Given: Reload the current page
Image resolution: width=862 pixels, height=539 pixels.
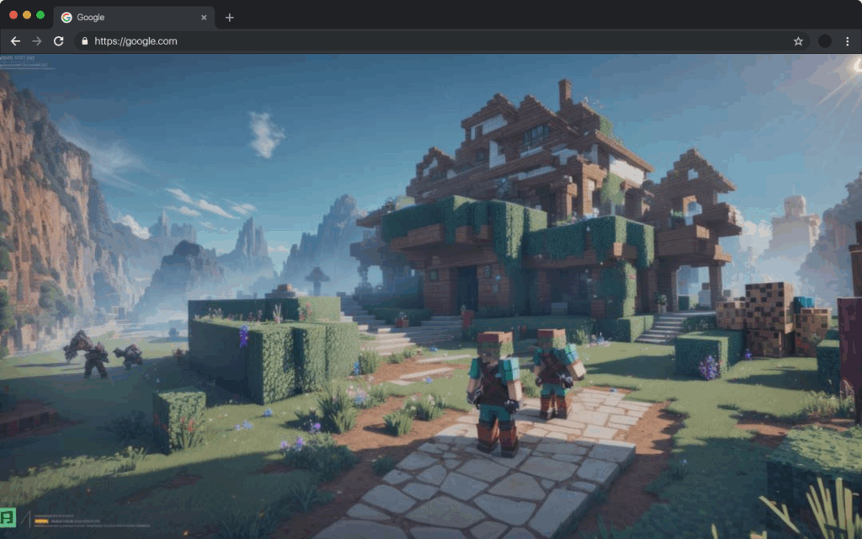Looking at the screenshot, I should 57,40.
